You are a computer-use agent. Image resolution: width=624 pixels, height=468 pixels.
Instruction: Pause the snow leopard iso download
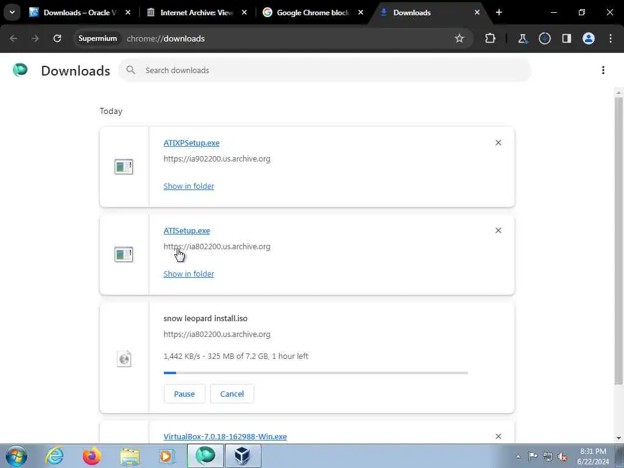coord(184,394)
